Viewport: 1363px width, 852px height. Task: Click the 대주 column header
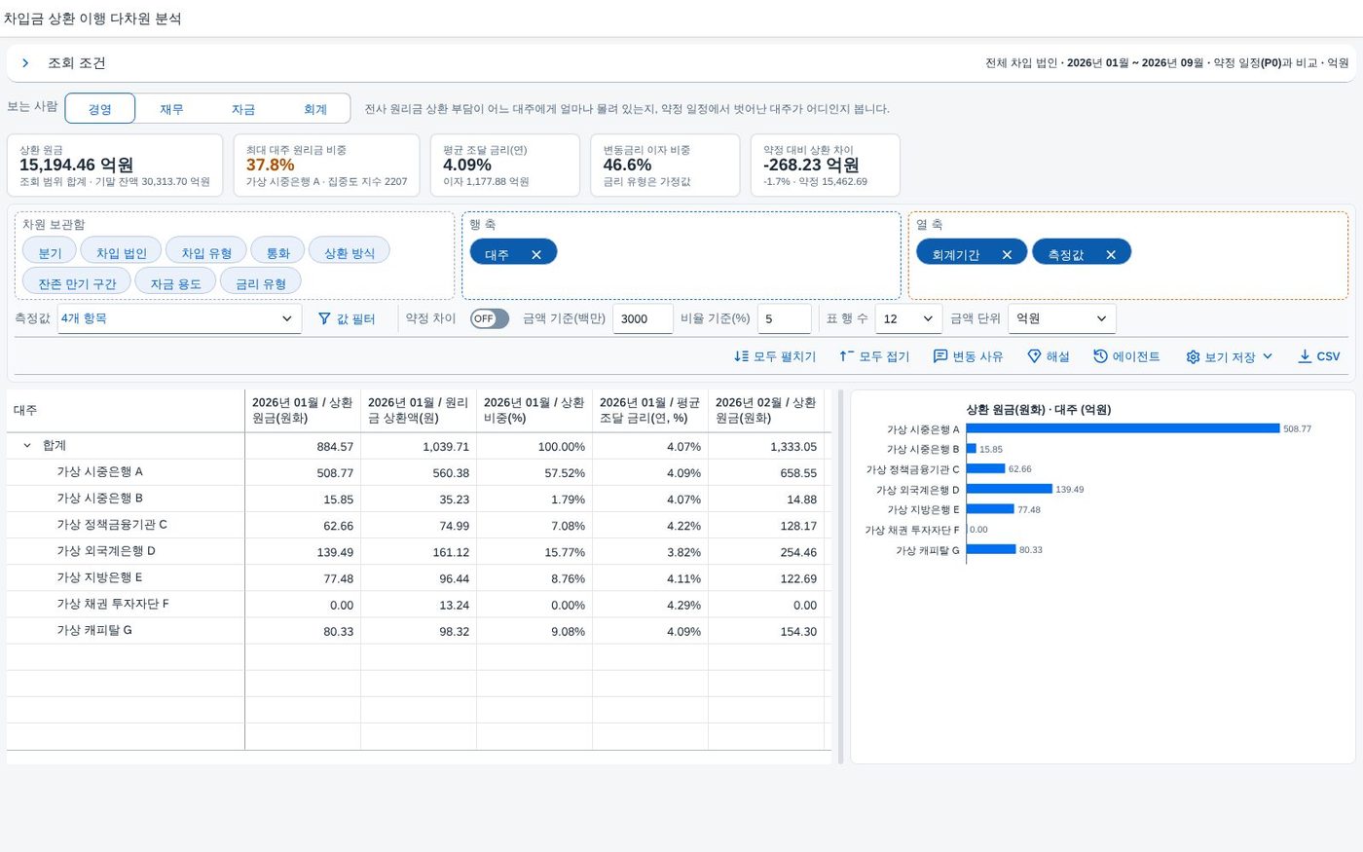point(126,410)
